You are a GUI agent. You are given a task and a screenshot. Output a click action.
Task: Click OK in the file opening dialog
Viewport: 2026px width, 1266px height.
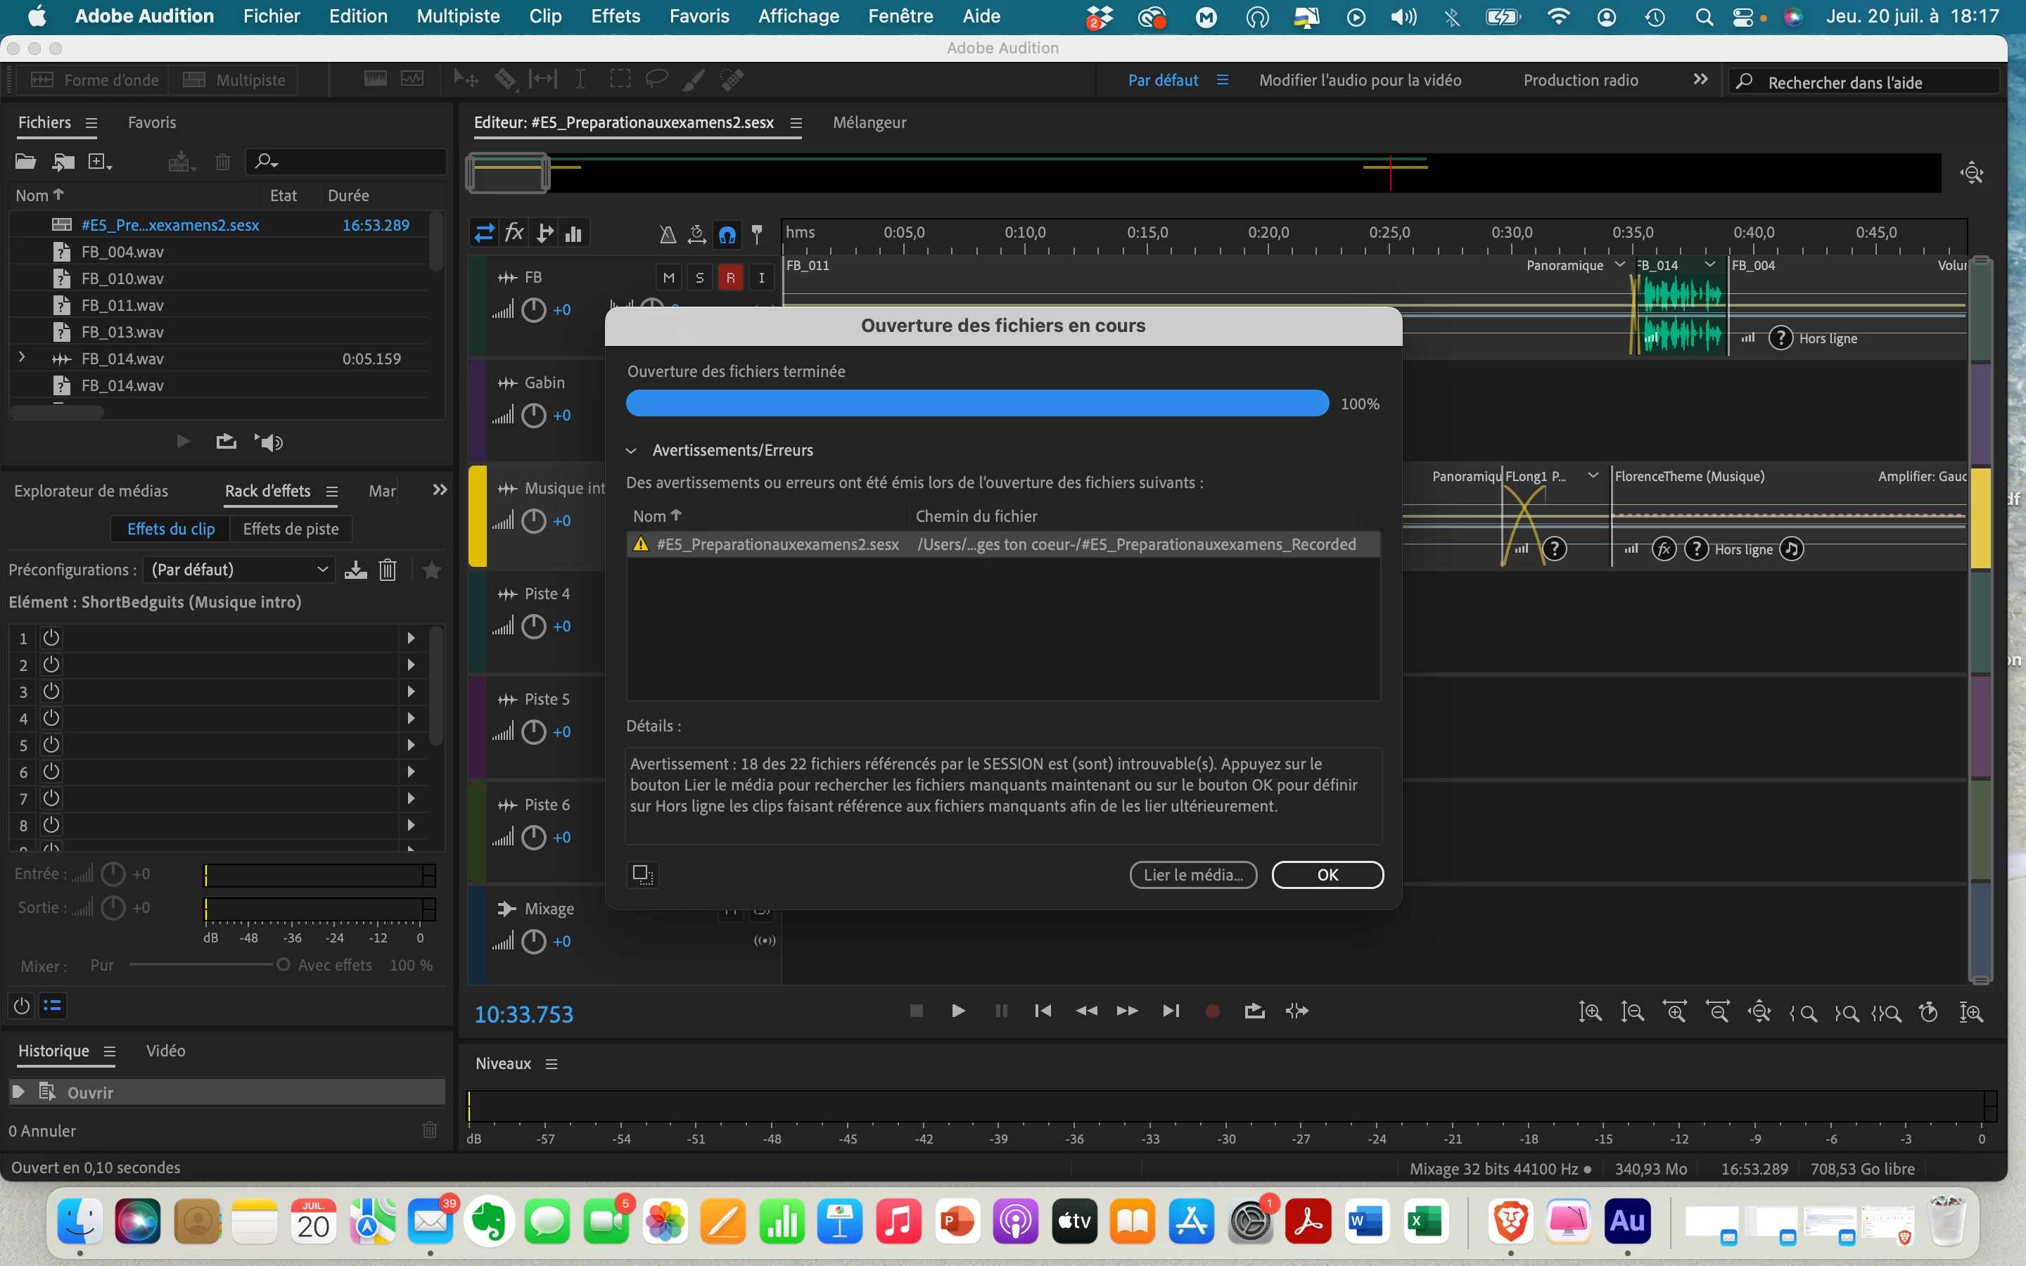(x=1327, y=874)
